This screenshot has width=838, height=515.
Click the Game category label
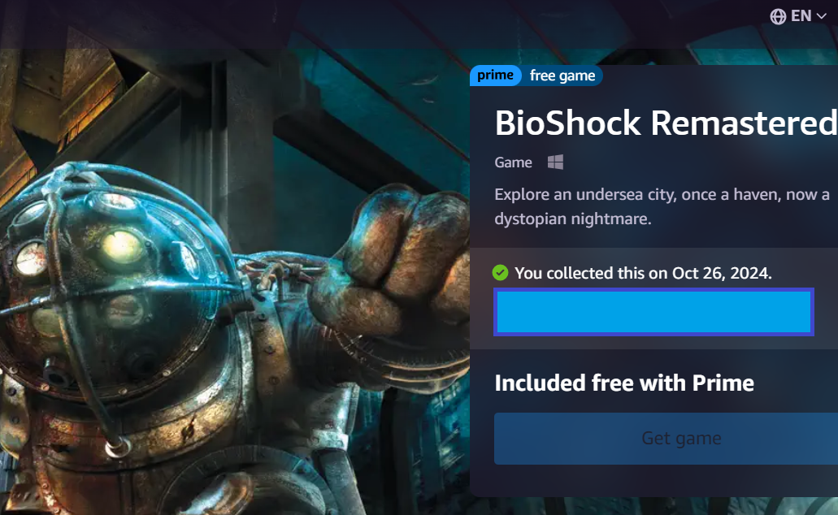coord(513,162)
